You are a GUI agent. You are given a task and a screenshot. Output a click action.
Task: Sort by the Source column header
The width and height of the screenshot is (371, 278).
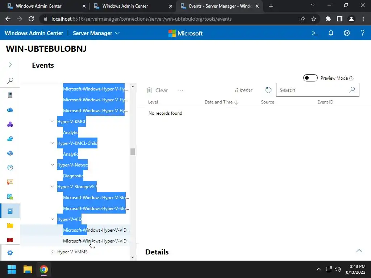[x=267, y=102]
